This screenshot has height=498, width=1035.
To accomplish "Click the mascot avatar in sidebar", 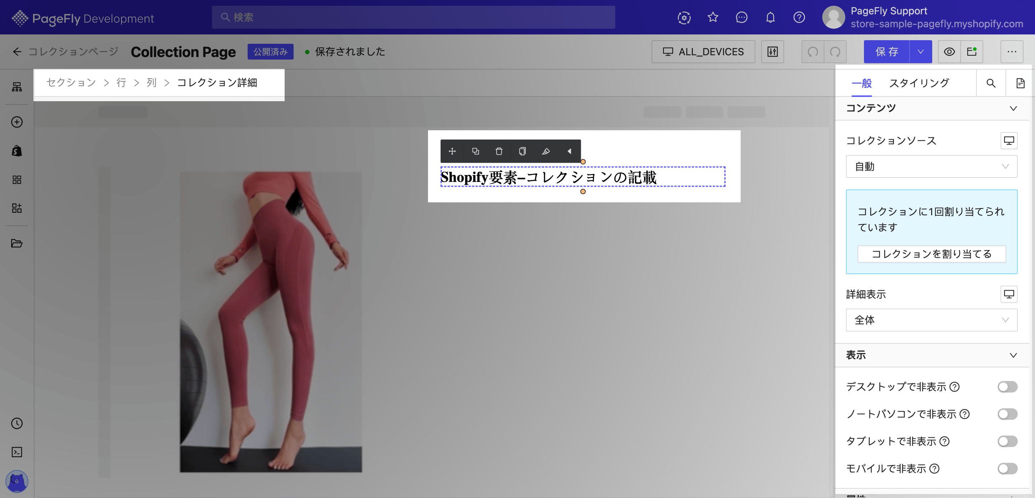I will 17,481.
